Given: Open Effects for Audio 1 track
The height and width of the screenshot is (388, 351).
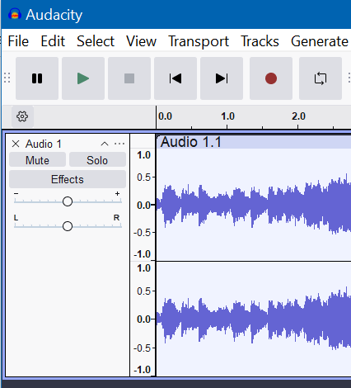Looking at the screenshot, I should (x=68, y=179).
